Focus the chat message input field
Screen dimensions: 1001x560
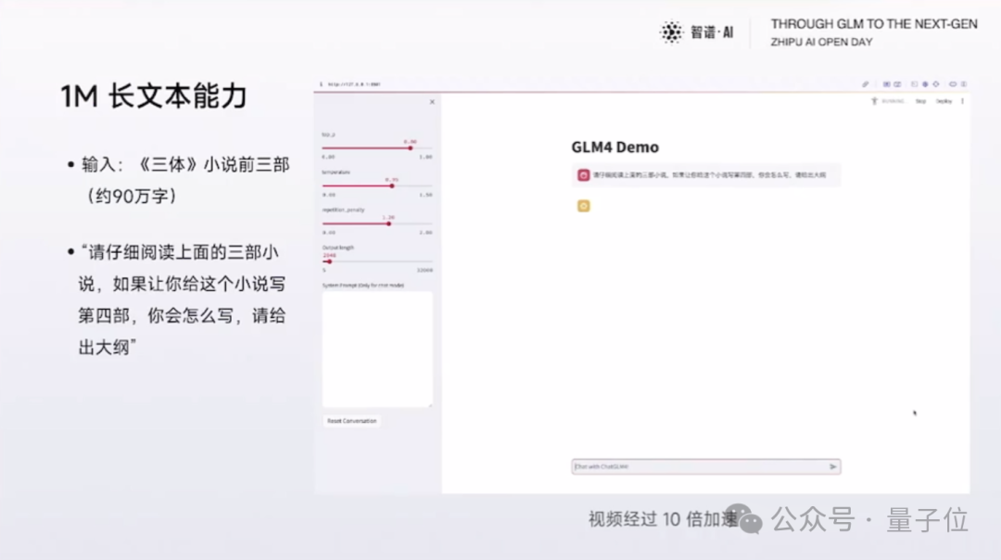(x=695, y=467)
